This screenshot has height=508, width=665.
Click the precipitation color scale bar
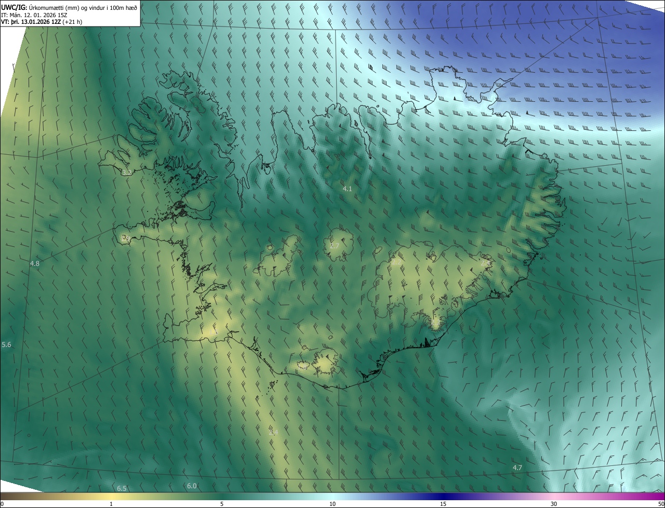click(332, 497)
